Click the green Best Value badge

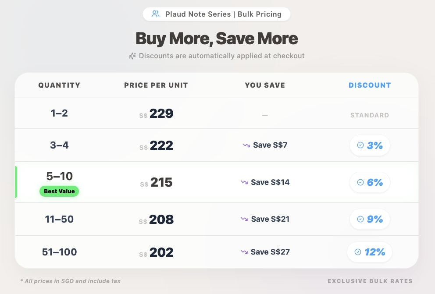pyautogui.click(x=59, y=191)
